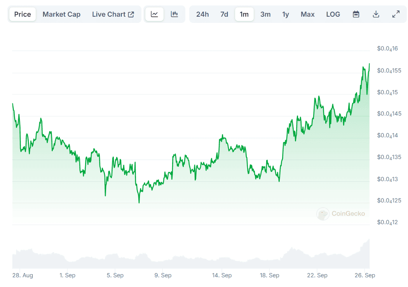Viewport: 408px width, 287px height.
Task: Open Live Chart external link
Action: tap(113, 14)
